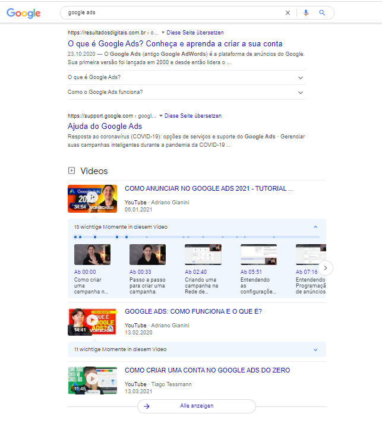Screen dimensions: 382x423
Task: Open COMO CRIAR UMA CONTA NO GOOGLE ADS DO ZERO
Action: pos(207,370)
